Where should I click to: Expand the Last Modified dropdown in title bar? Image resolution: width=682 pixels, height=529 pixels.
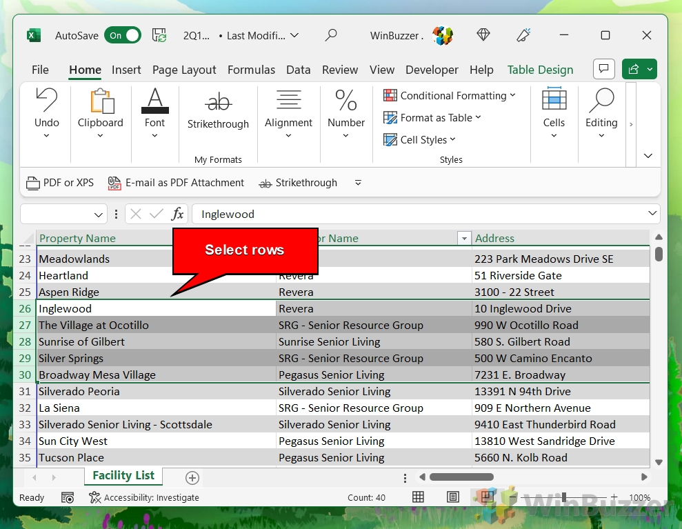(292, 35)
